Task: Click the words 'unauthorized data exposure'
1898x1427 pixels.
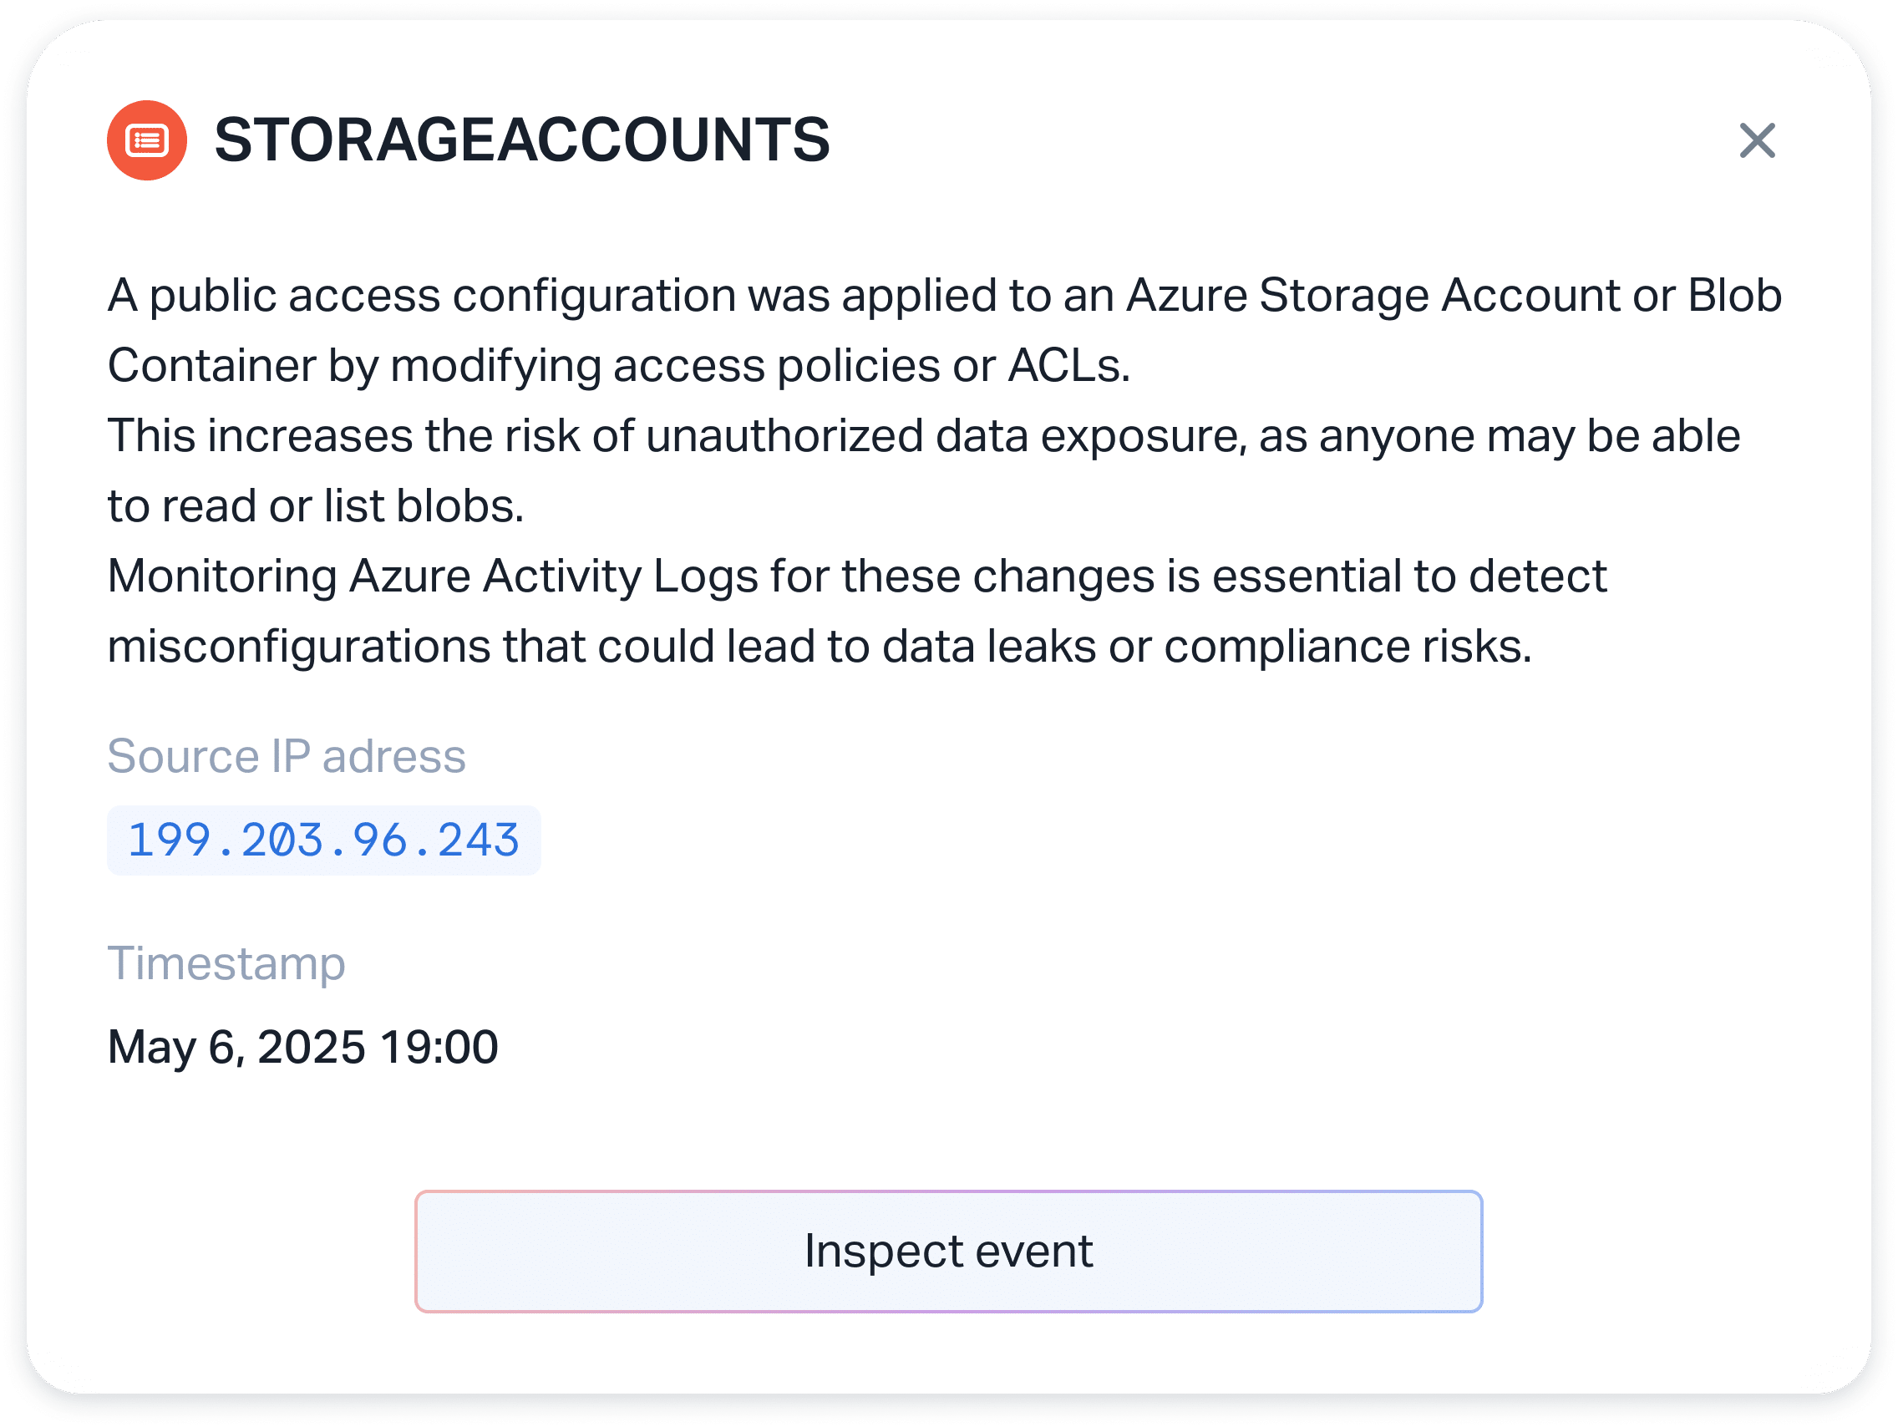Action: (x=944, y=437)
